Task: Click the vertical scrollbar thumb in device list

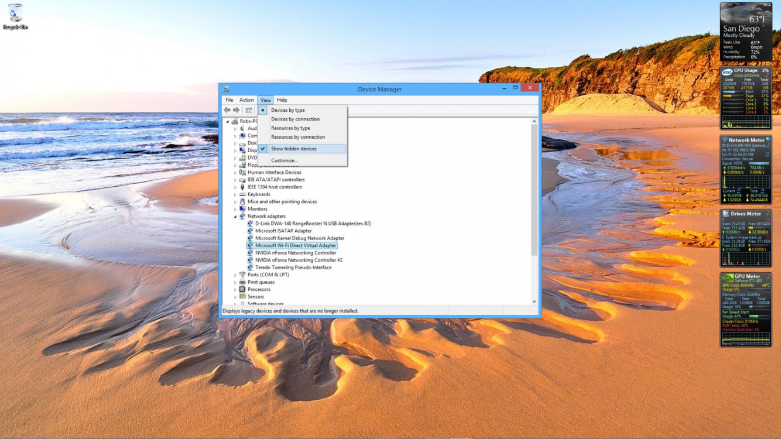Action: (534, 190)
